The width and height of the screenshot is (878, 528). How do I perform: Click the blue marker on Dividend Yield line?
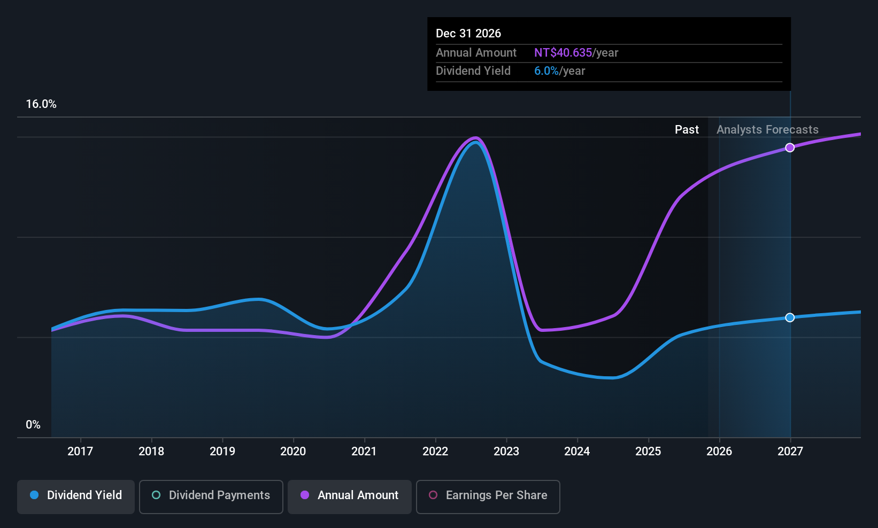tap(790, 317)
